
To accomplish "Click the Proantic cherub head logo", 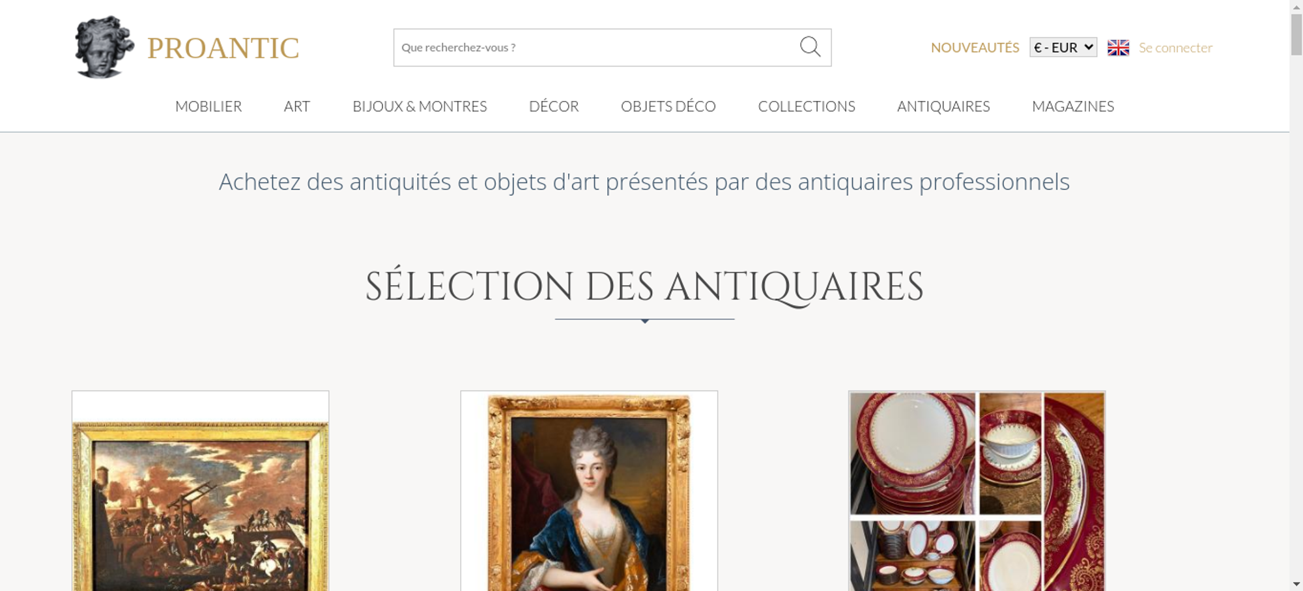I will [x=104, y=48].
